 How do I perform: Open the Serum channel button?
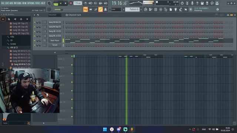tap(55, 45)
